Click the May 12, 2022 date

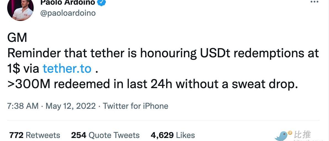(70, 106)
